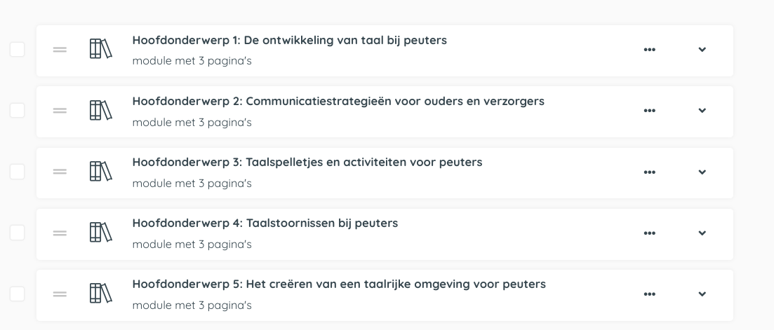
Task: Click the drag handle of Hoofdonderwerp 4
Action: (x=60, y=233)
